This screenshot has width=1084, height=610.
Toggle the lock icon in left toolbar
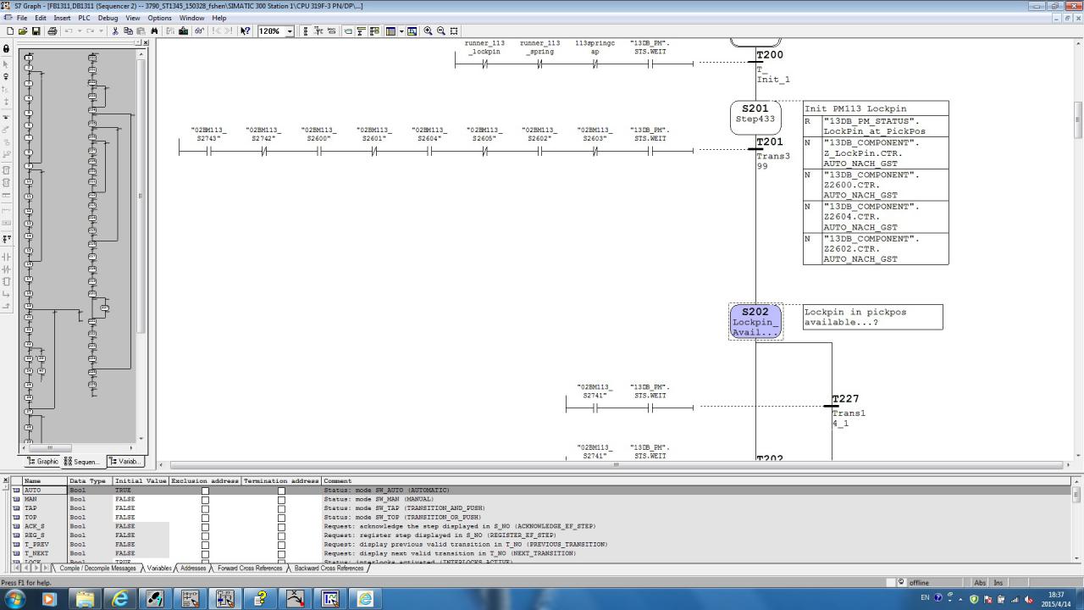point(7,49)
